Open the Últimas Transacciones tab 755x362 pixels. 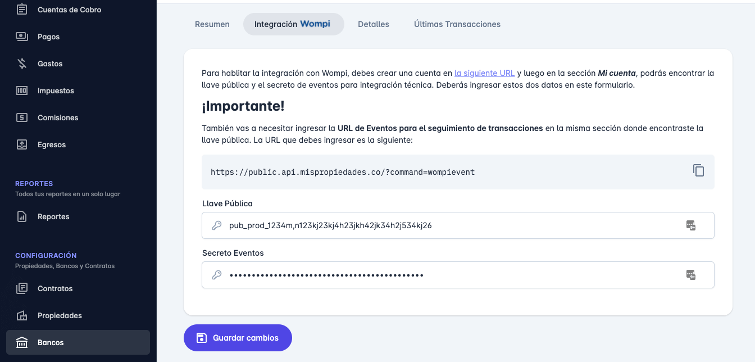(x=457, y=24)
